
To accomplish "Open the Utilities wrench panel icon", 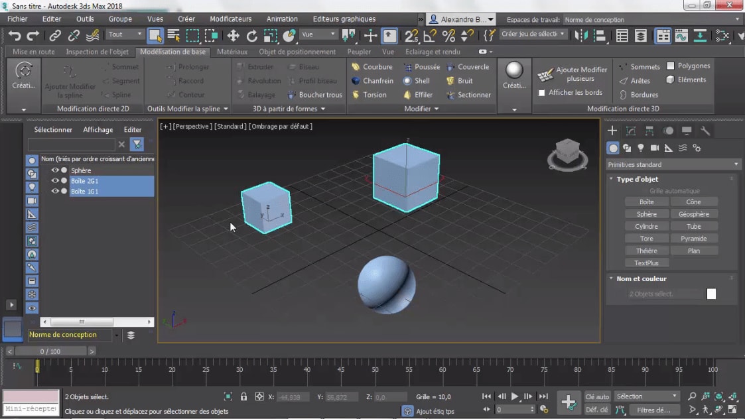I will tap(705, 131).
